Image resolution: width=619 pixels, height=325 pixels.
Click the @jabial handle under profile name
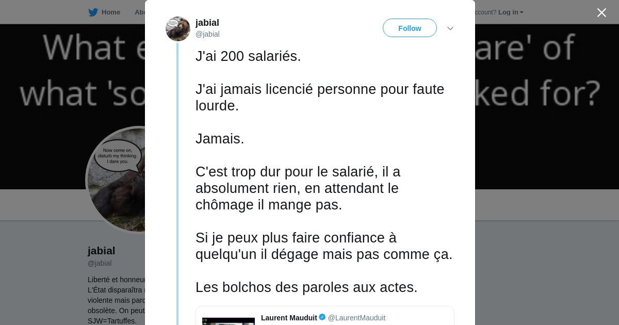(x=100, y=263)
